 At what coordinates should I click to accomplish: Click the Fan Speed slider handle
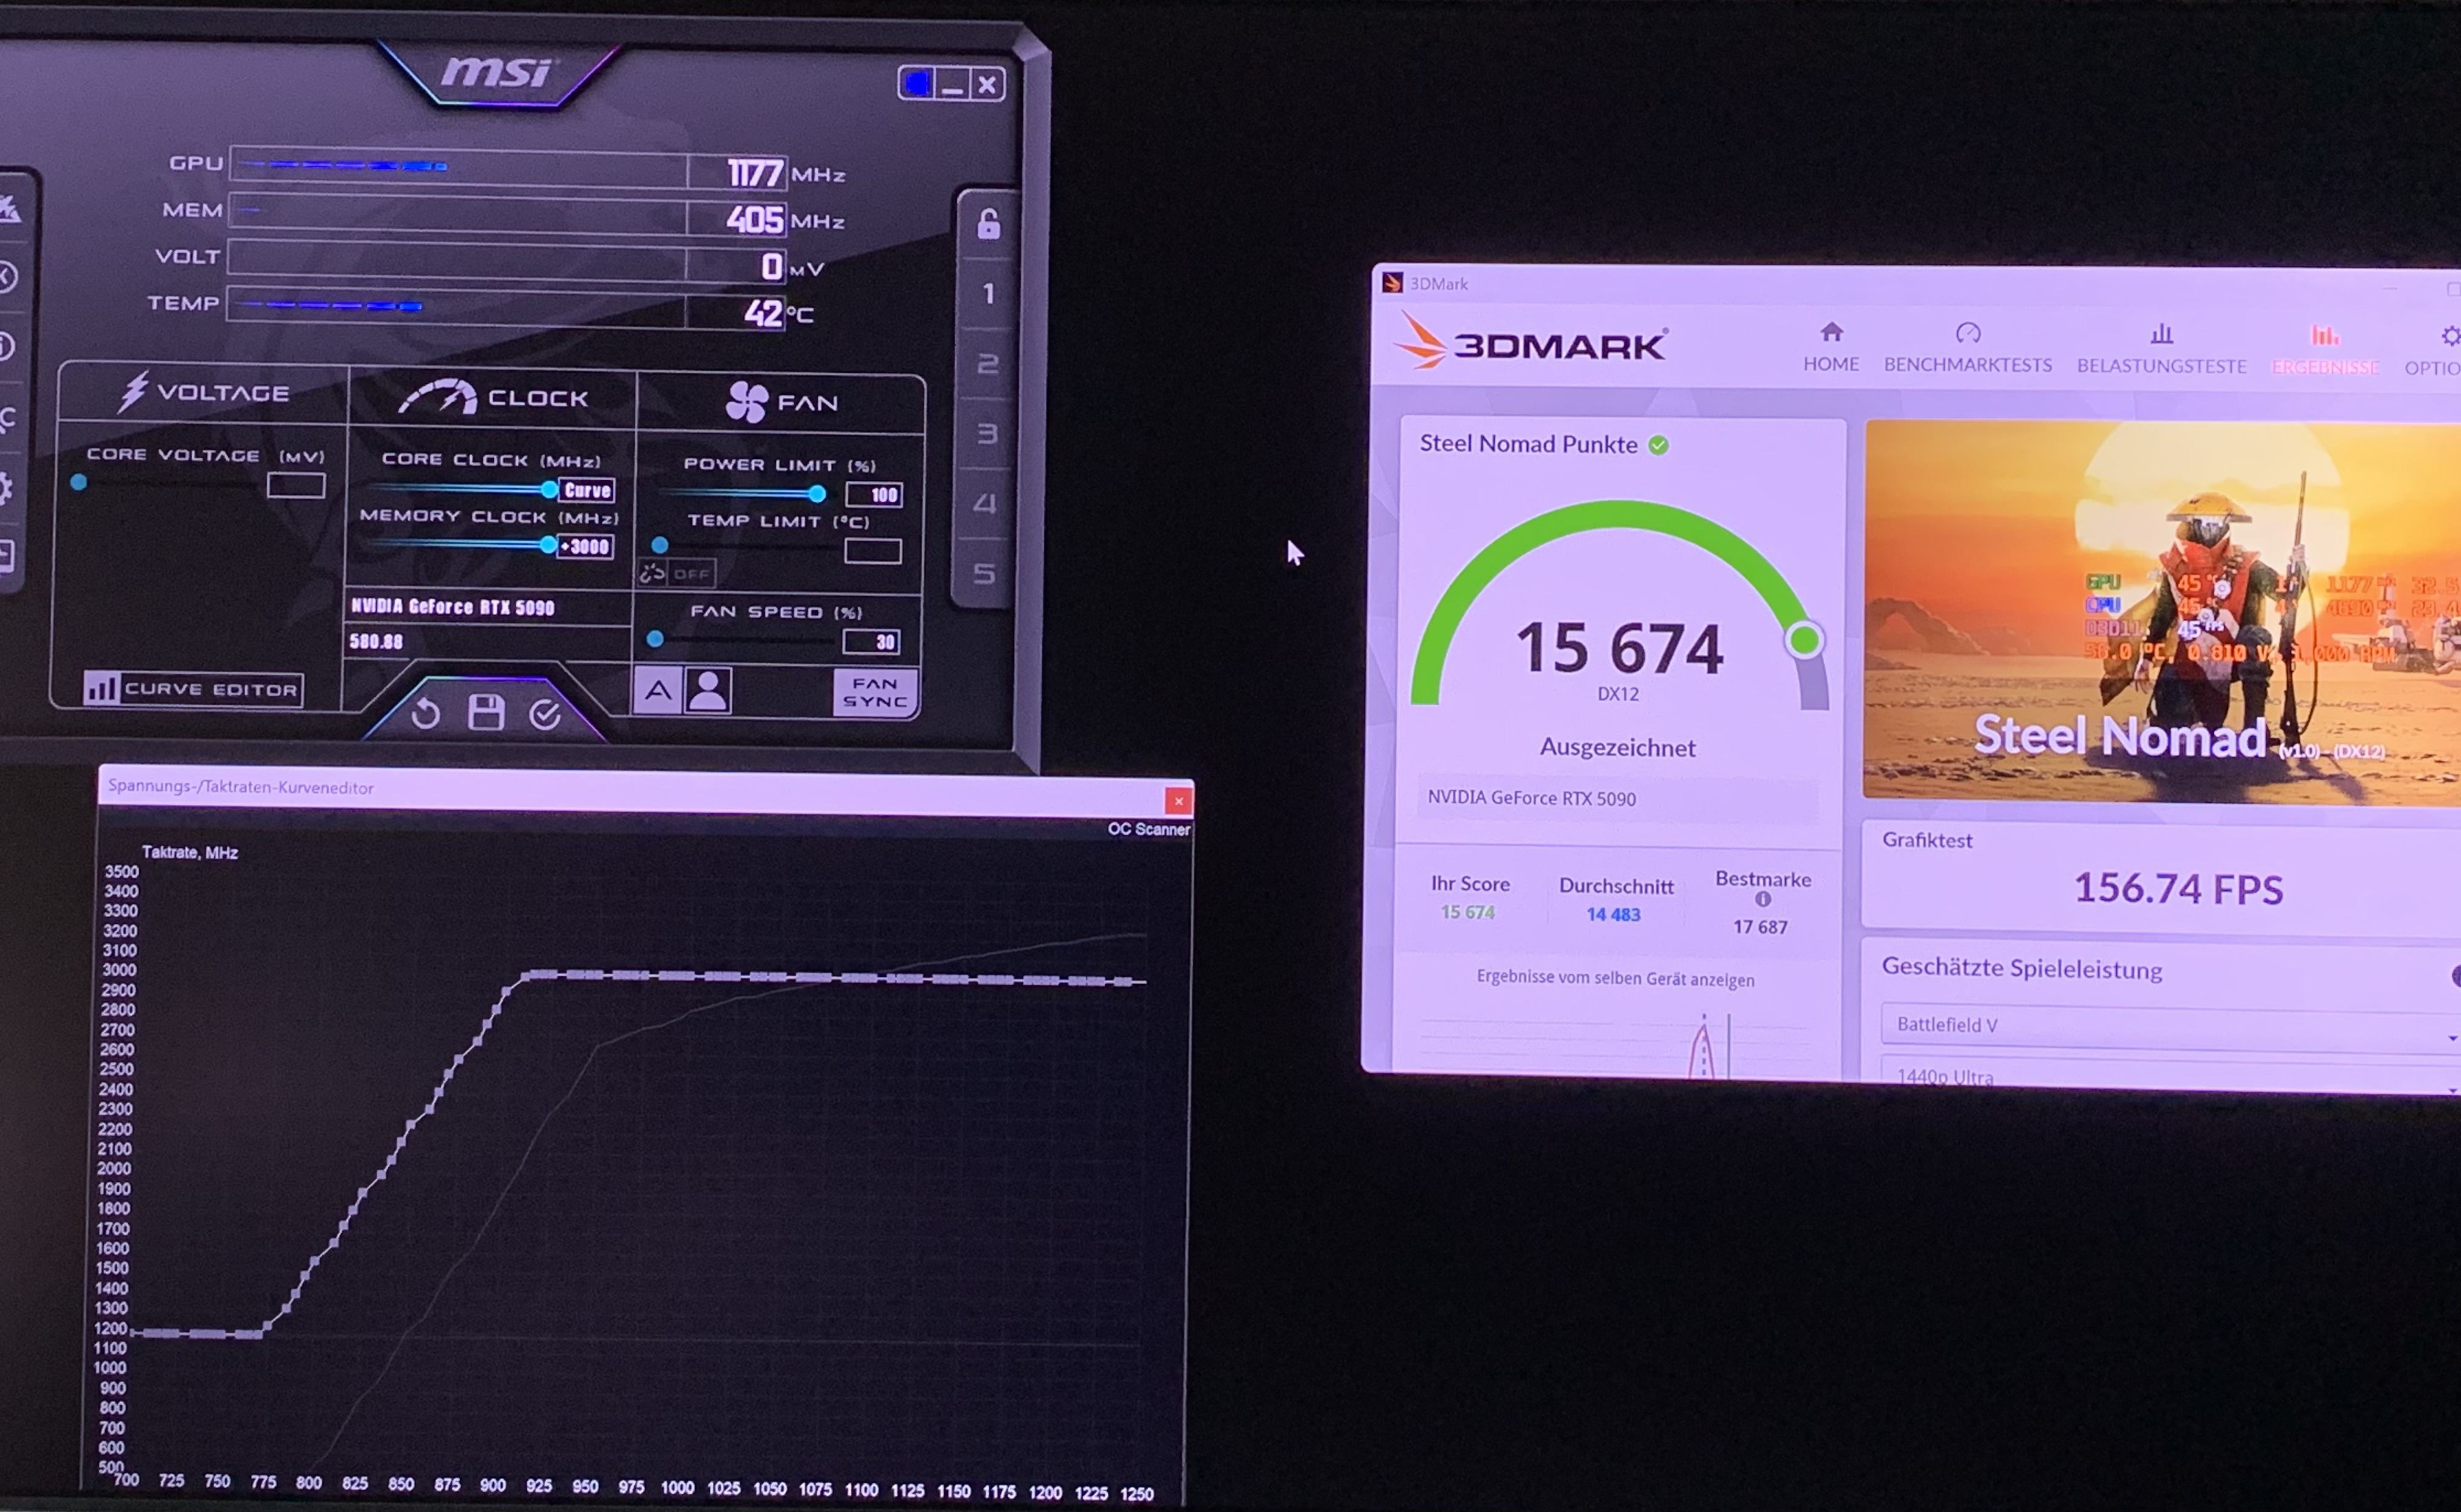655,639
